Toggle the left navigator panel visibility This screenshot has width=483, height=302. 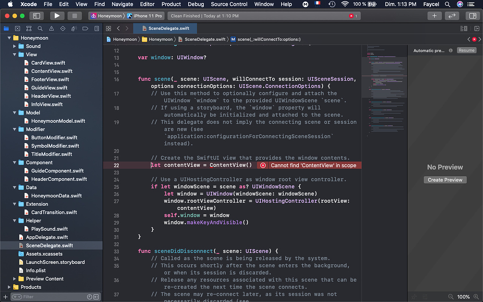click(36, 16)
